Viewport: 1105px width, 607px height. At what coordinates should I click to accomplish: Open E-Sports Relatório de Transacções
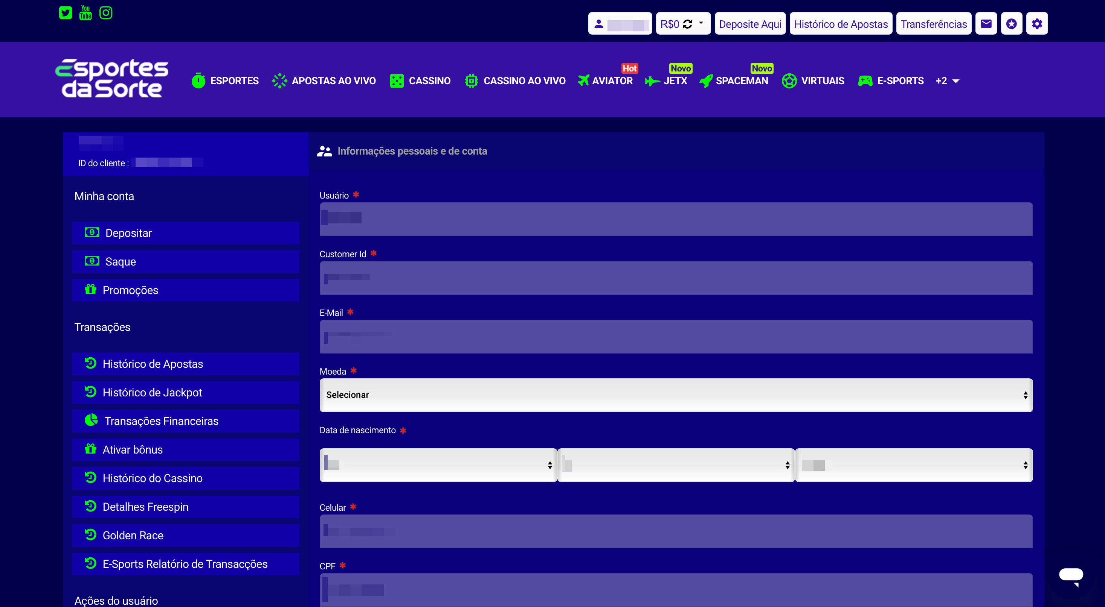point(186,564)
